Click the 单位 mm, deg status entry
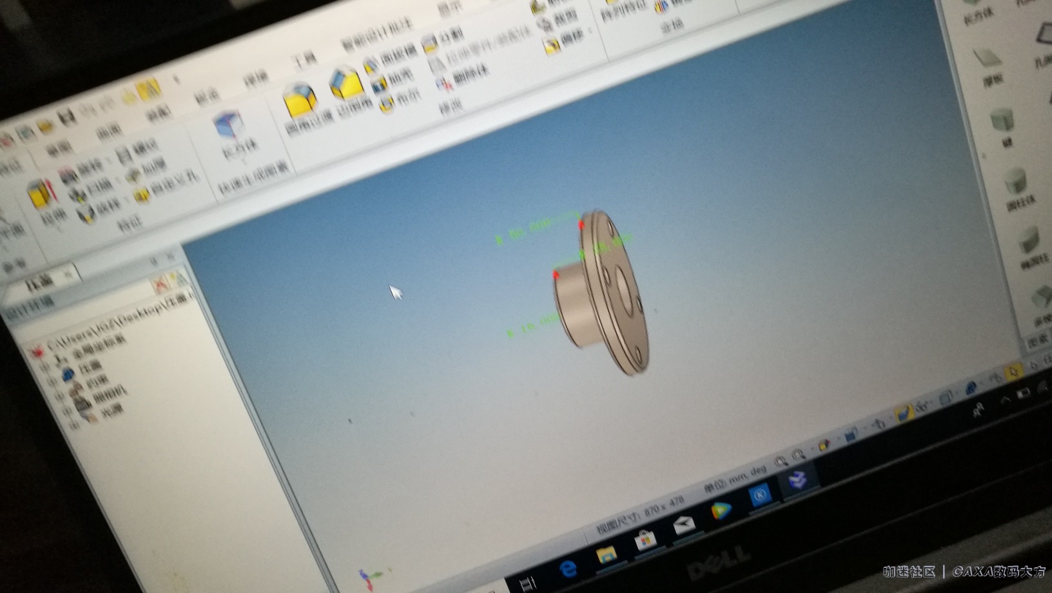Image resolution: width=1052 pixels, height=593 pixels. click(x=735, y=478)
